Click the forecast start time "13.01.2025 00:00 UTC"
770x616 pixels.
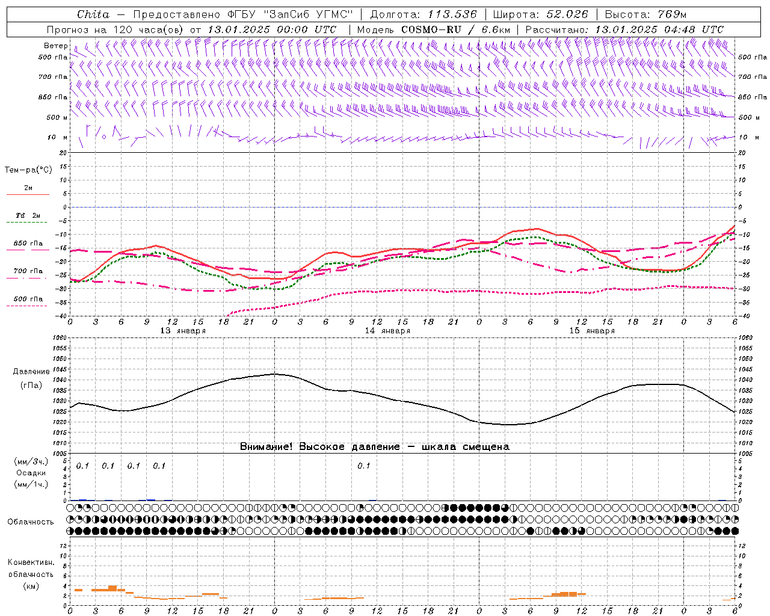(272, 29)
